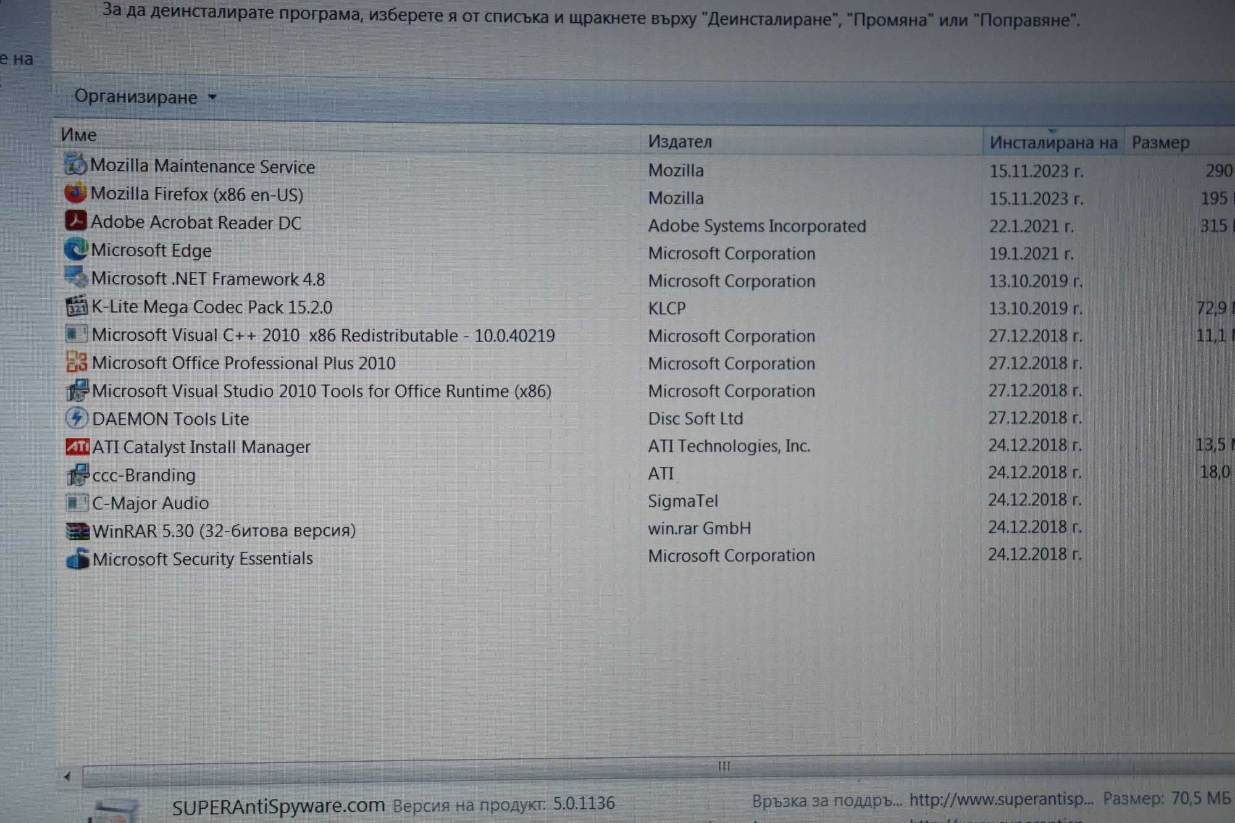This screenshot has height=823, width=1235.
Task: Click the Mozilla Firefox program icon
Action: [75, 193]
